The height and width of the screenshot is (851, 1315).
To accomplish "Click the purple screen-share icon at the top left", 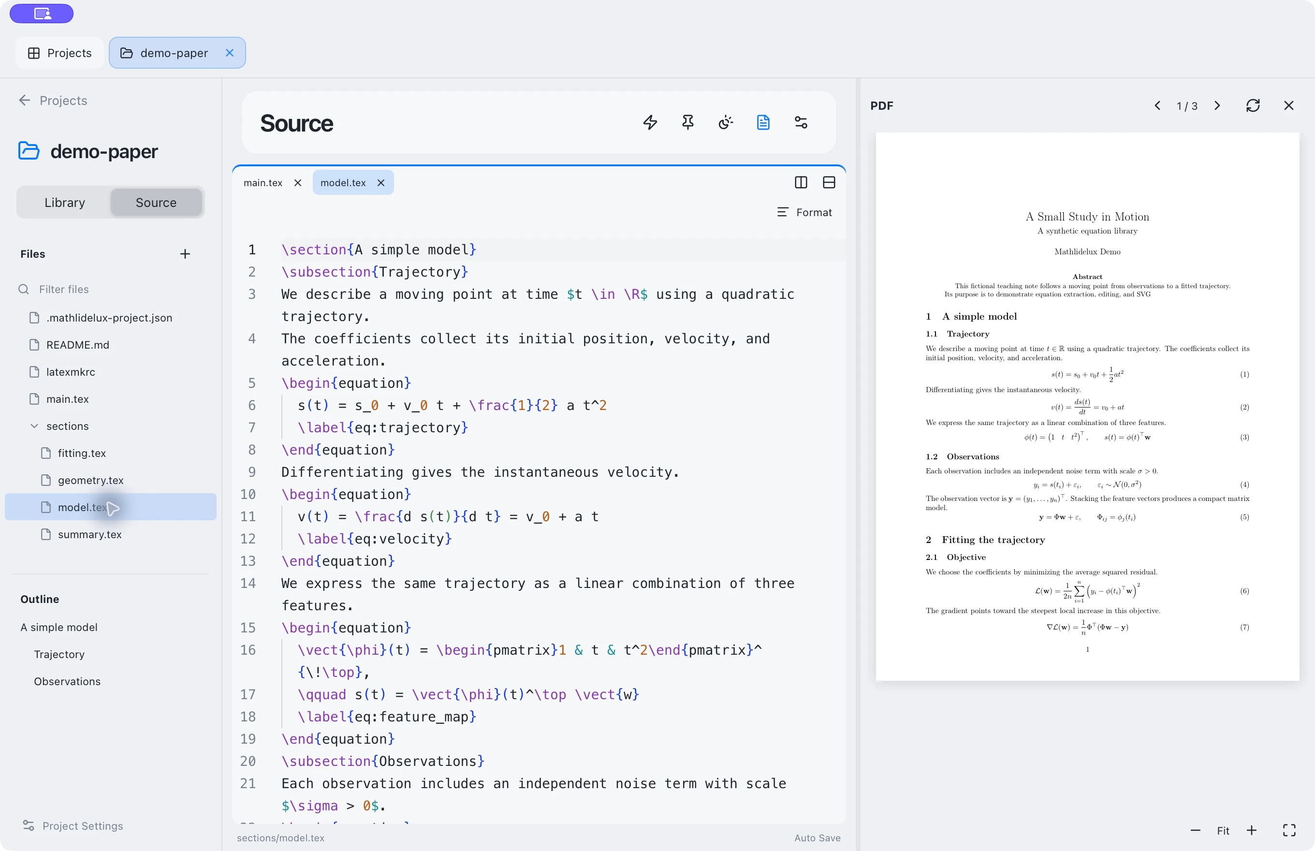I will 42,13.
